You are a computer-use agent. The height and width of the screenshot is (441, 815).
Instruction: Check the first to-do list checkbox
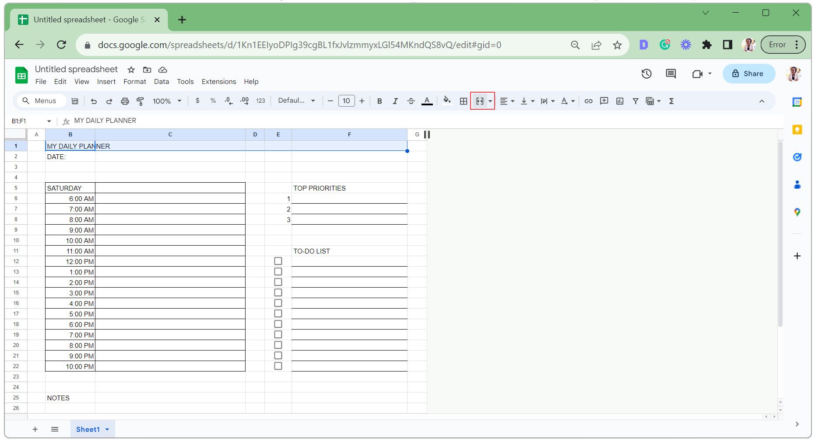coord(278,261)
